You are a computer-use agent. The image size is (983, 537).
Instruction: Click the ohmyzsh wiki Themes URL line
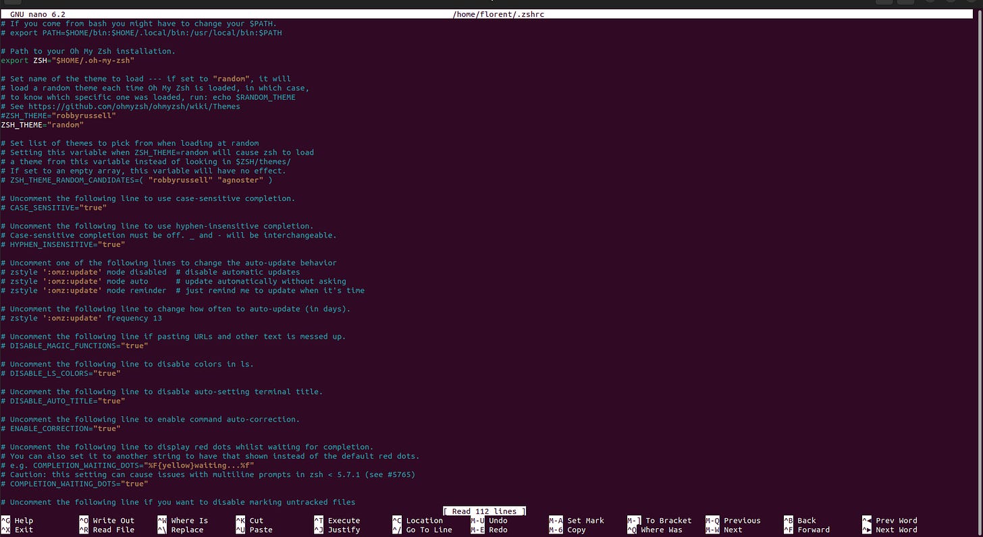click(121, 106)
